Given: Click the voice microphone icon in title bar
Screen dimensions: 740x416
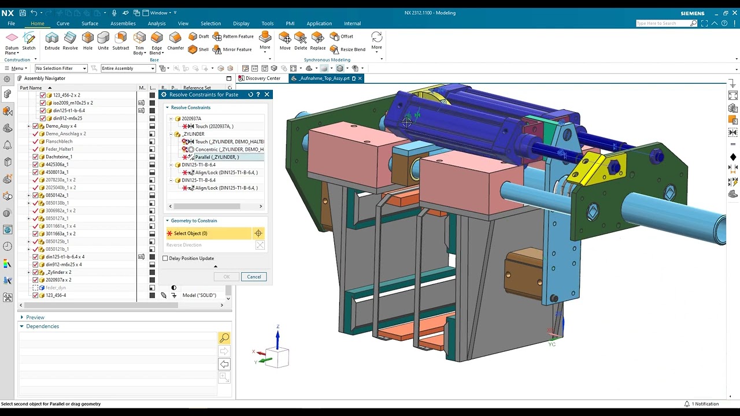Looking at the screenshot, I should (x=114, y=13).
